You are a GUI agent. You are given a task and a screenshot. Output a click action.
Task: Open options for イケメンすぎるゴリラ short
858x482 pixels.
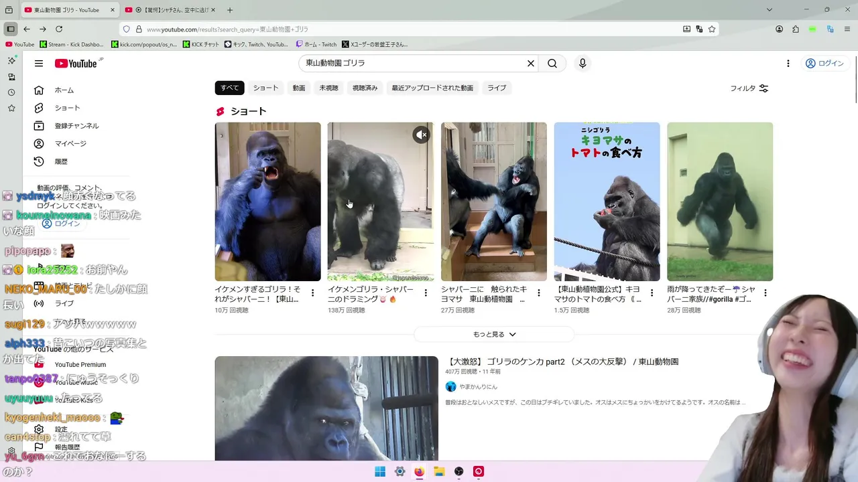[x=312, y=293]
